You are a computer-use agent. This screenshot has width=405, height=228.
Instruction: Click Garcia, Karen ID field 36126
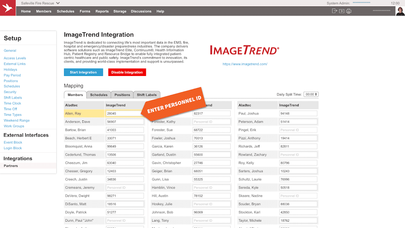[212, 146]
